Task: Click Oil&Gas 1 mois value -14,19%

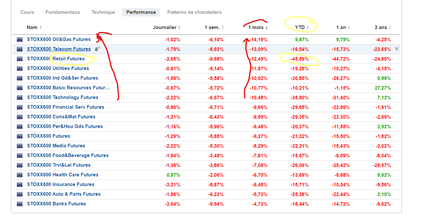Action: pyautogui.click(x=259, y=40)
